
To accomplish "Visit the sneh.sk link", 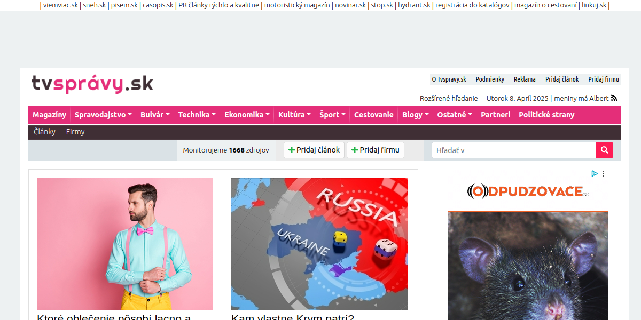I will tap(95, 5).
